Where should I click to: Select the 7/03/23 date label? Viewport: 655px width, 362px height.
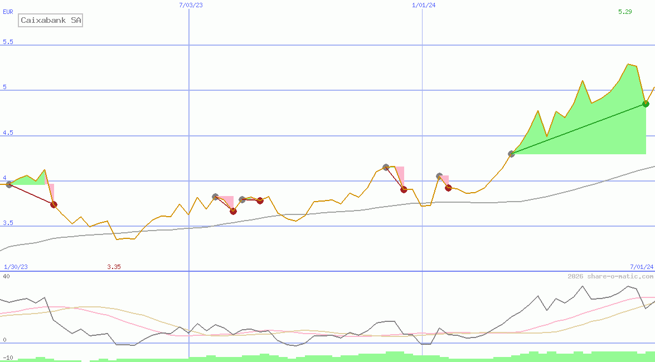[x=190, y=5]
